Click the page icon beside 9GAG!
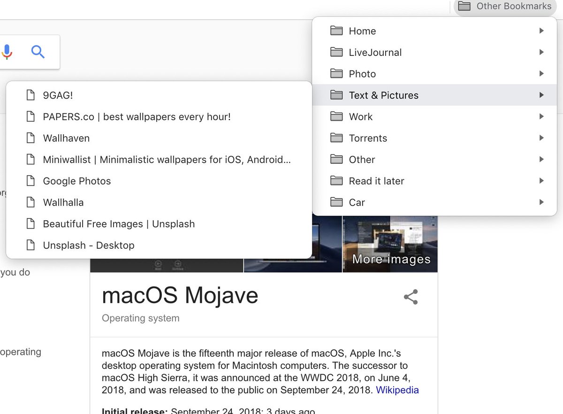 [x=30, y=95]
